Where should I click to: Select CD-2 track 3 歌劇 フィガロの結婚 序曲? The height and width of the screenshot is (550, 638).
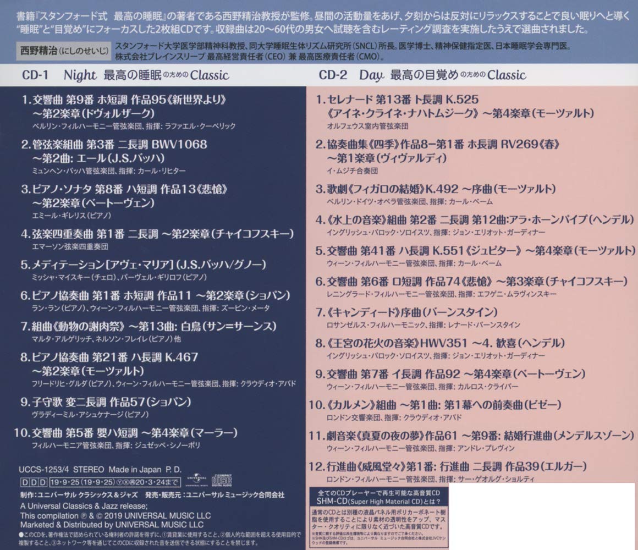(x=436, y=189)
